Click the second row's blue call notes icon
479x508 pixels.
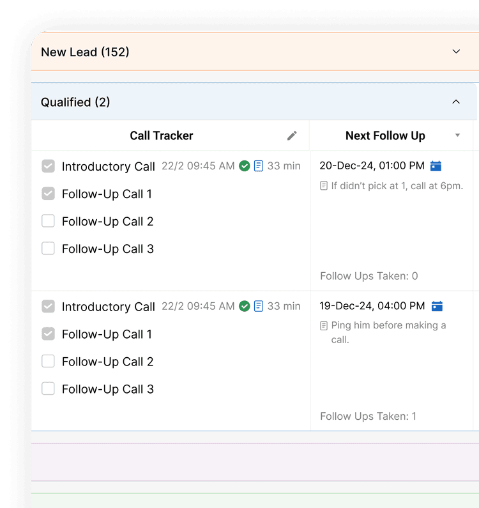259,306
